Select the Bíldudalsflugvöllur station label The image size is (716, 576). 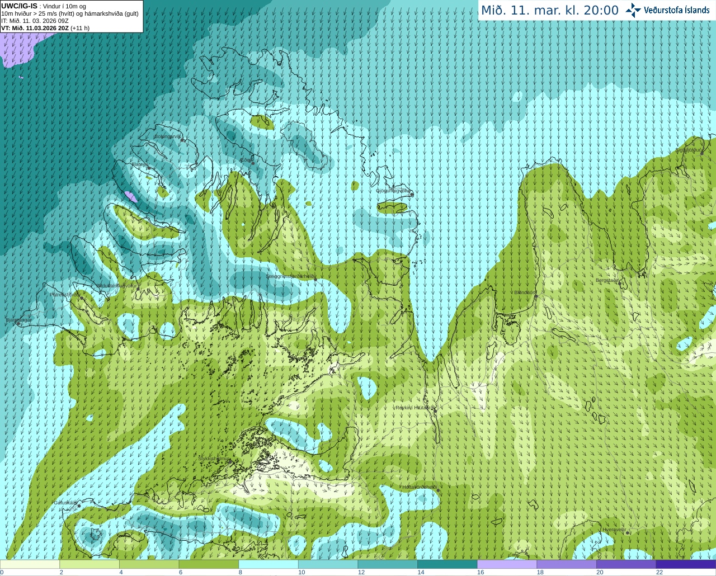pos(117,285)
